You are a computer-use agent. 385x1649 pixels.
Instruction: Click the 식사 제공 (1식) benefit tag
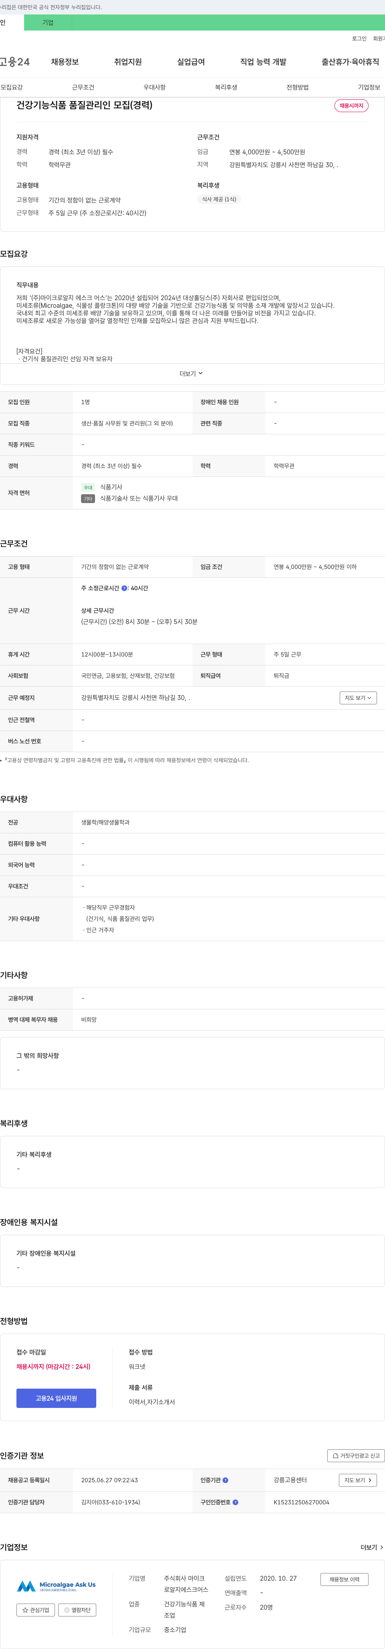tap(219, 199)
